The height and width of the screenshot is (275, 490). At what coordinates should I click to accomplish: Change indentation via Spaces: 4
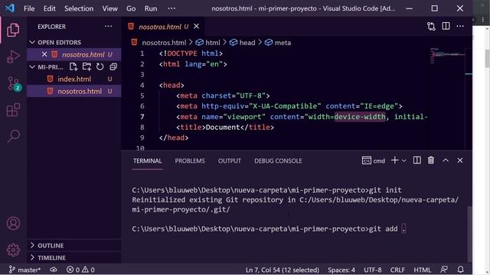341,270
